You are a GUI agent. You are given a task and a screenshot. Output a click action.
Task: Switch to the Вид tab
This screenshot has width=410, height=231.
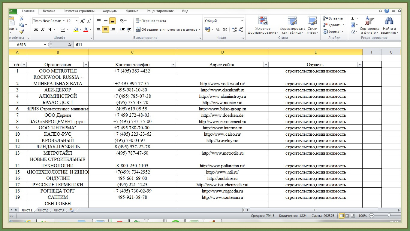pyautogui.click(x=185, y=11)
